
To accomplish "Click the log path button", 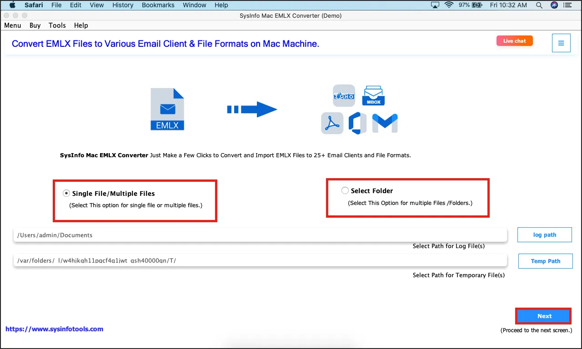I will (x=545, y=235).
